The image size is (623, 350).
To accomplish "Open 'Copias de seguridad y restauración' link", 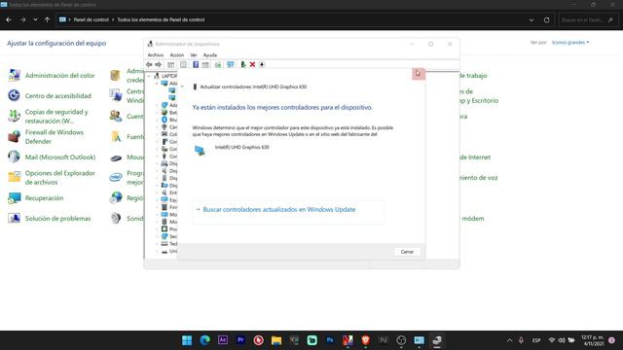I will point(56,117).
